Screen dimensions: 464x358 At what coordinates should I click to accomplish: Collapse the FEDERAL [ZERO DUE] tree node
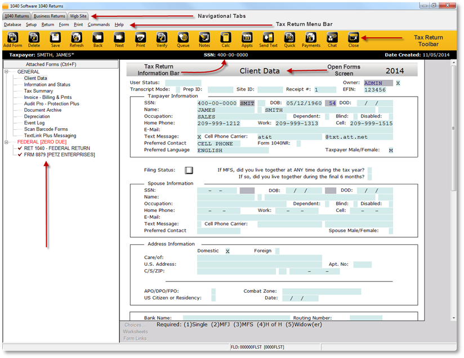(x=7, y=142)
